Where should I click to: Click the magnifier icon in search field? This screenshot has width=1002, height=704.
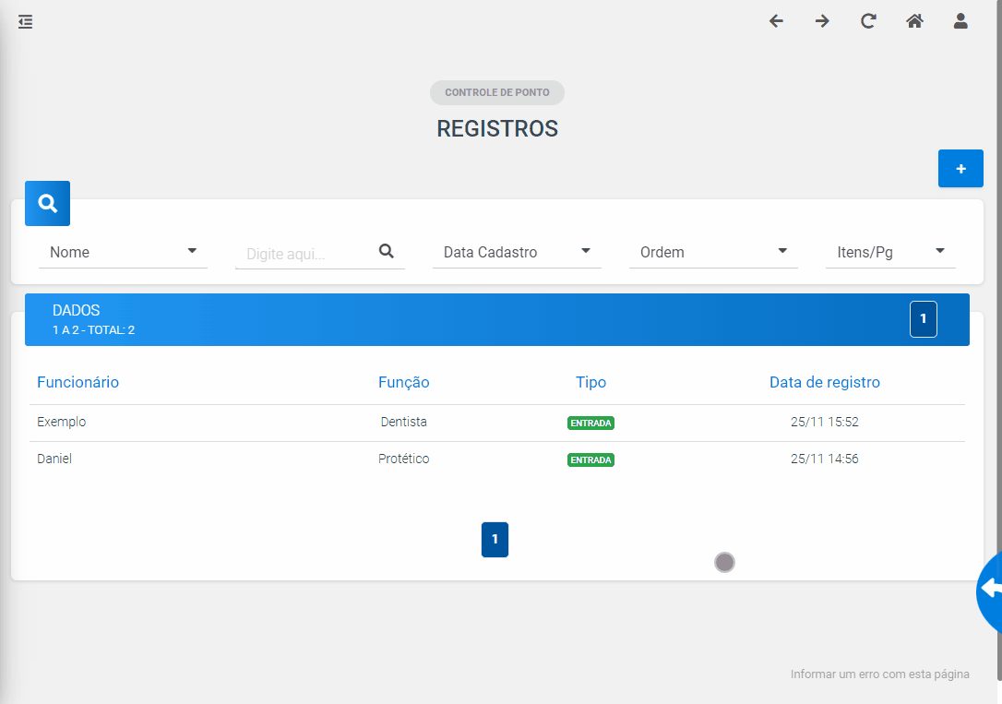[386, 251]
